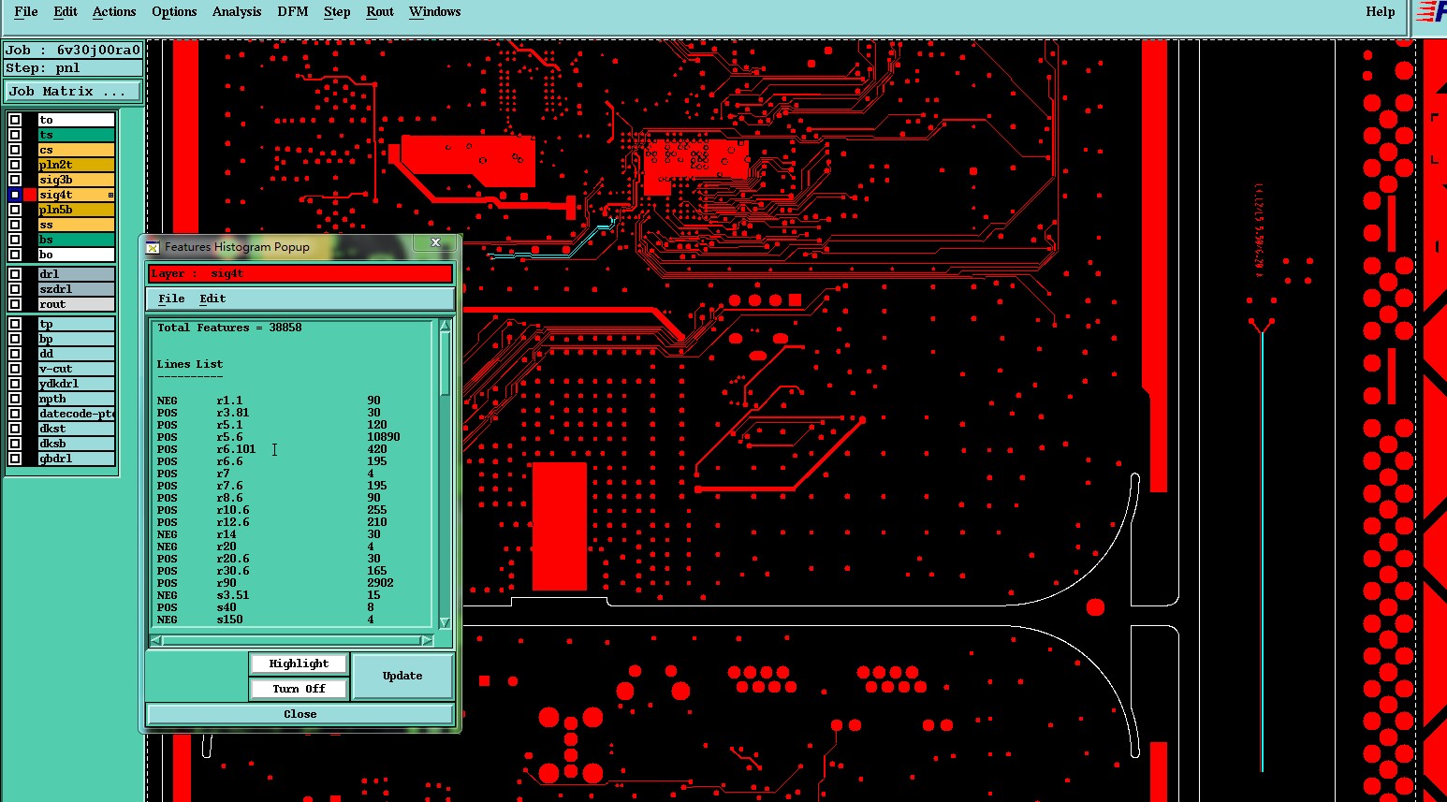Toggle the checkbox for layer sig4t
The height and width of the screenshot is (802, 1447).
coord(15,195)
